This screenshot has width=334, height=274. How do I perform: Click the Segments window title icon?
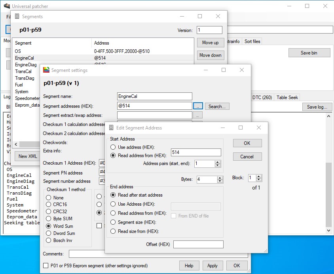click(17, 16)
